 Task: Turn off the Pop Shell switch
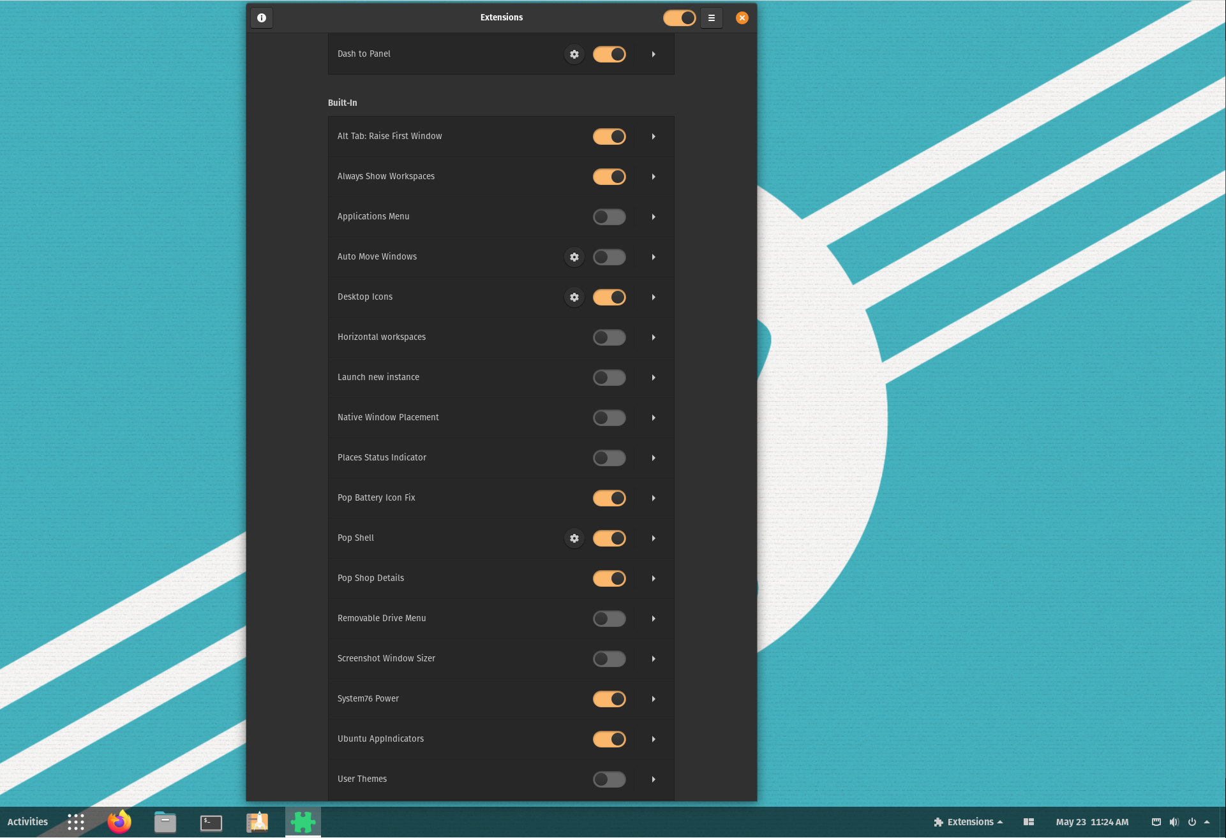[609, 538]
